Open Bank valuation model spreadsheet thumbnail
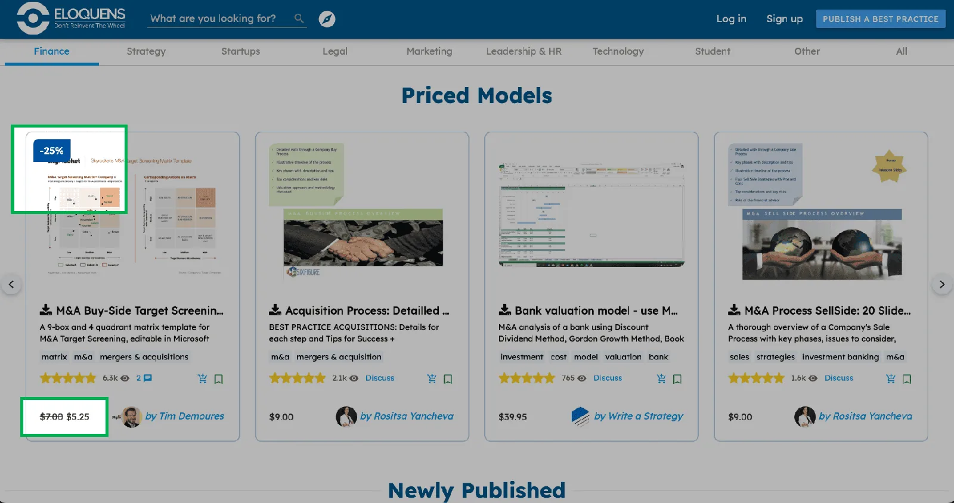 591,213
